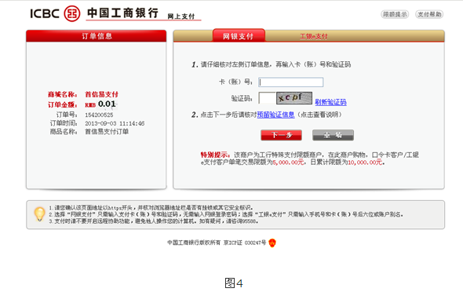Open the 限额提示 button
Image resolution: width=463 pixels, height=292 pixels.
395,14
